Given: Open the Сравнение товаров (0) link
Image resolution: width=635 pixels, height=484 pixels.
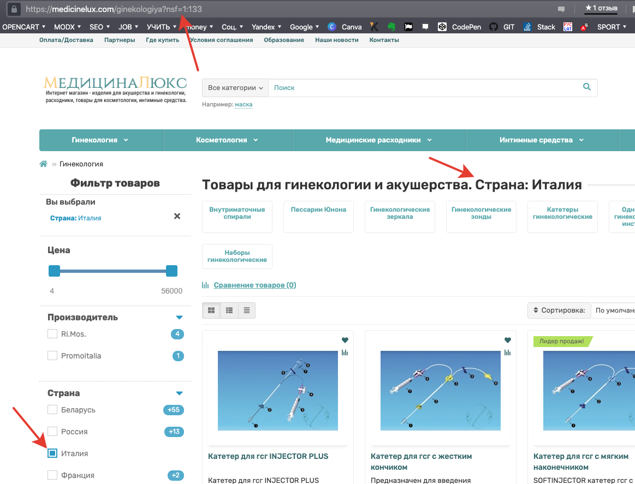Looking at the screenshot, I should pyautogui.click(x=255, y=285).
